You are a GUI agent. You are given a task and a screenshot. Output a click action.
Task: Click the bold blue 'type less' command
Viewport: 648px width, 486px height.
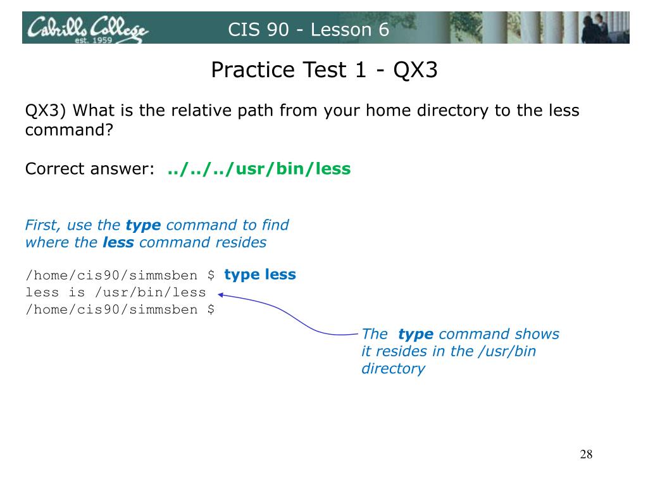coord(260,275)
